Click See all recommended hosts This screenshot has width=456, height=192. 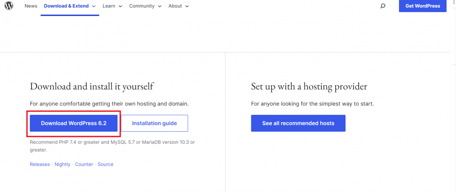pos(298,123)
